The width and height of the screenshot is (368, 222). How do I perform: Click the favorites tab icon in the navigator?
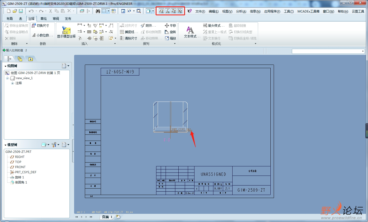[30, 59]
